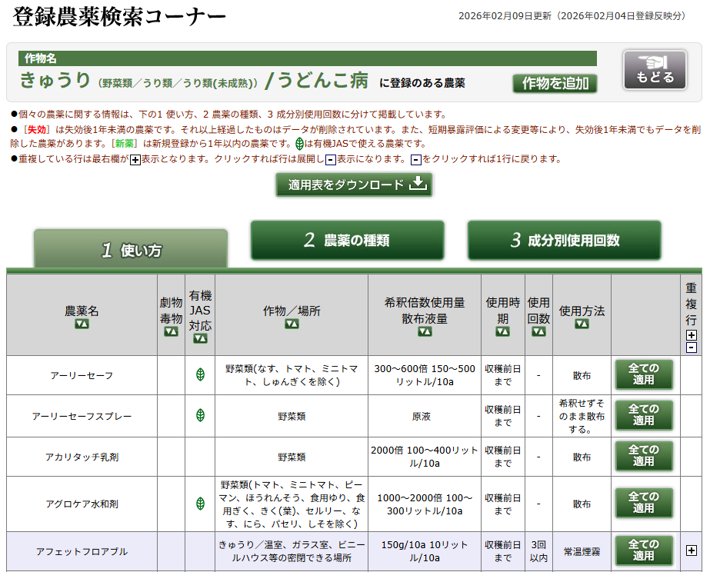Image resolution: width=710 pixels, height=572 pixels.
Task: Click sort icon under 希釈倍数使用量 column
Action: pyautogui.click(x=425, y=331)
